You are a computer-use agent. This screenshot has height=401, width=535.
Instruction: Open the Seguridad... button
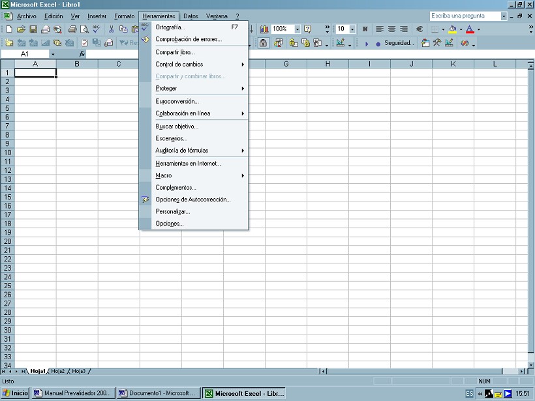[399, 43]
